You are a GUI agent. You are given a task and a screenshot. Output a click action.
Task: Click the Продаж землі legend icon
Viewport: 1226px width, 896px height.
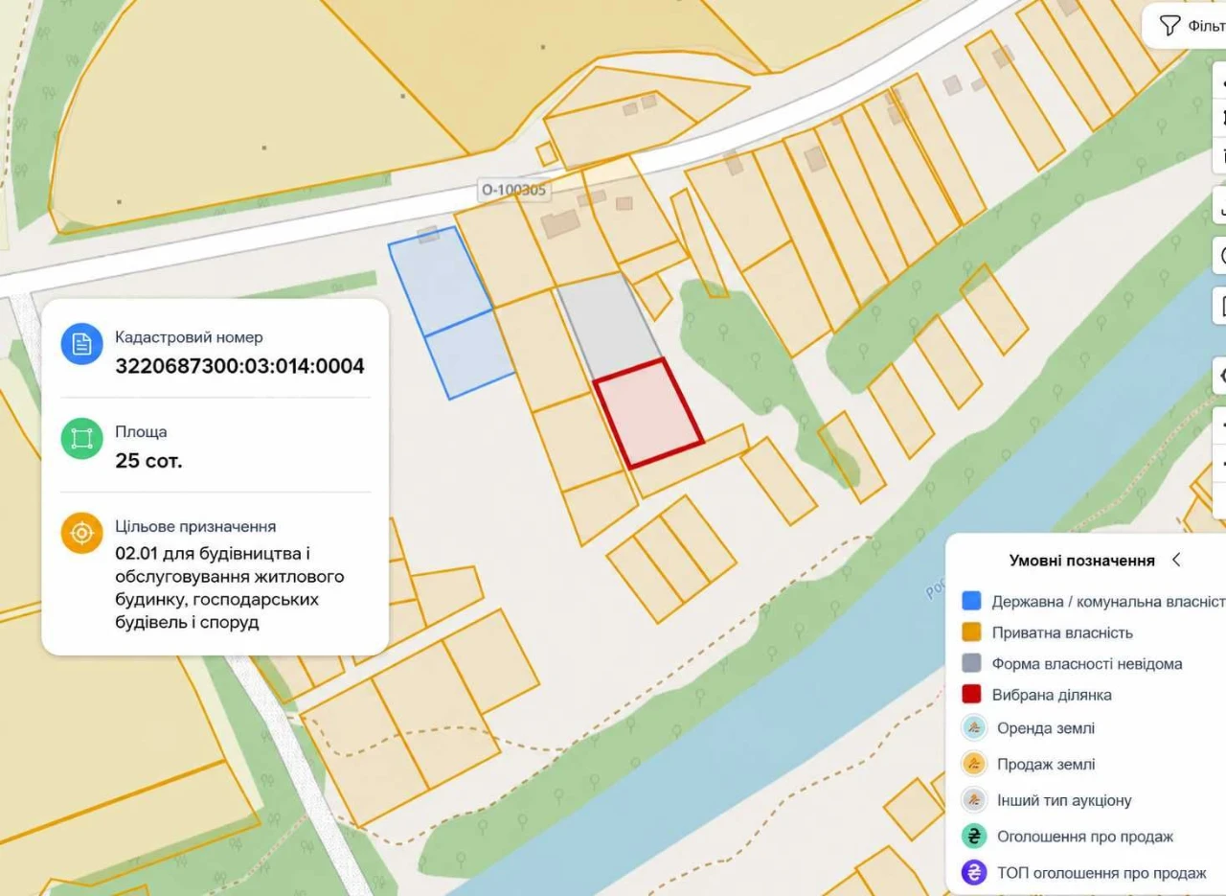974,765
